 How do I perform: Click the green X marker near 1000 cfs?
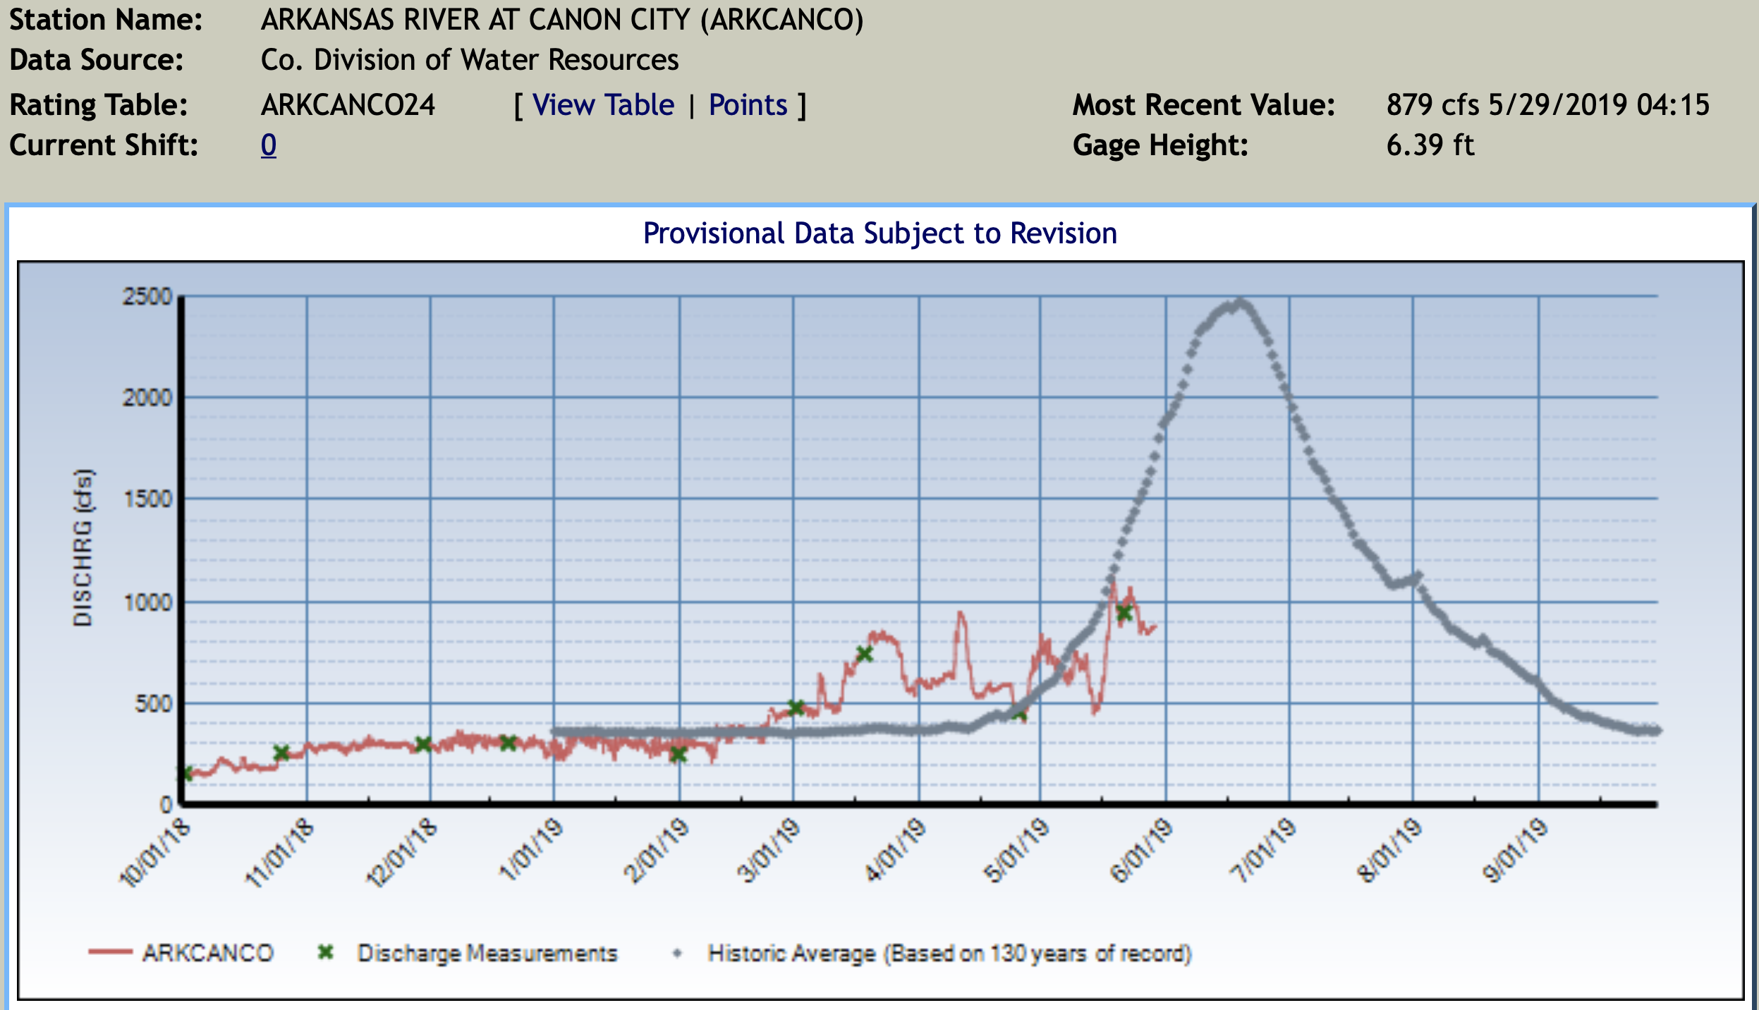point(1124,613)
